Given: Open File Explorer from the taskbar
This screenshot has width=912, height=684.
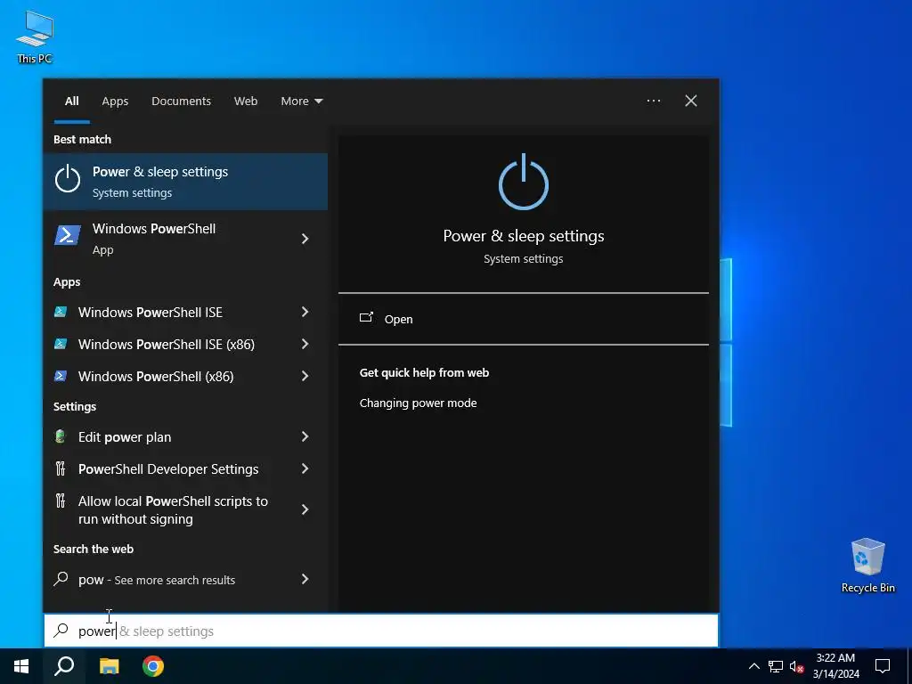Looking at the screenshot, I should (x=109, y=666).
